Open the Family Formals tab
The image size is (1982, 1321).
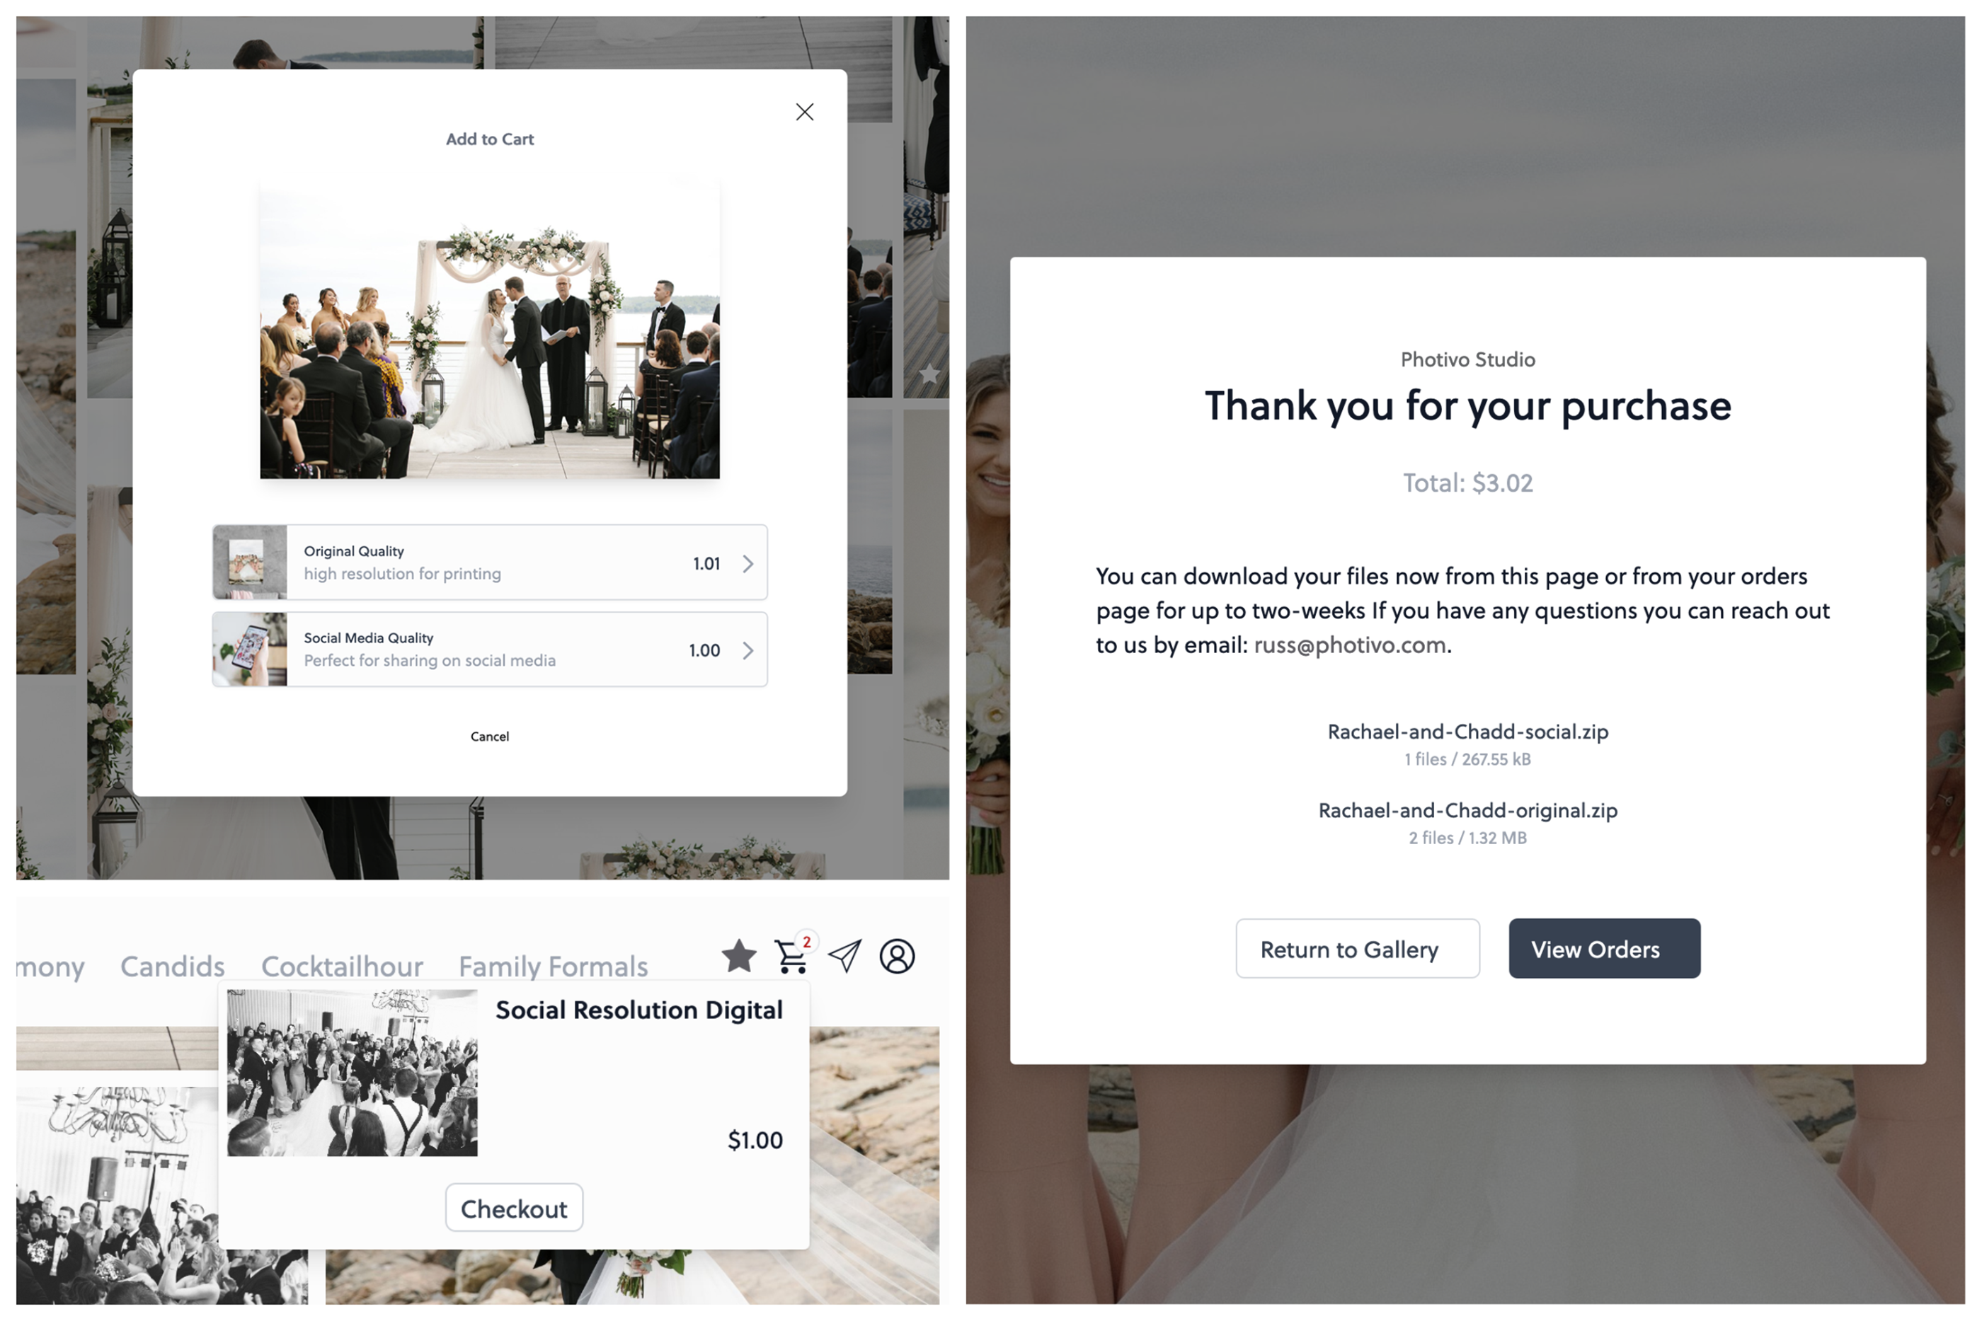coord(554,967)
